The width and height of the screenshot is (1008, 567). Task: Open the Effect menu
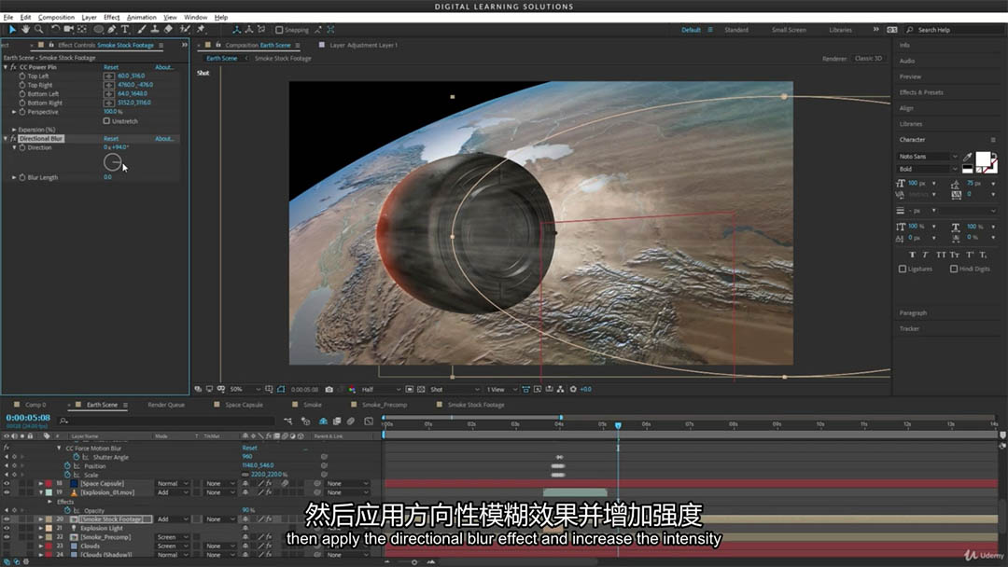[x=111, y=17]
